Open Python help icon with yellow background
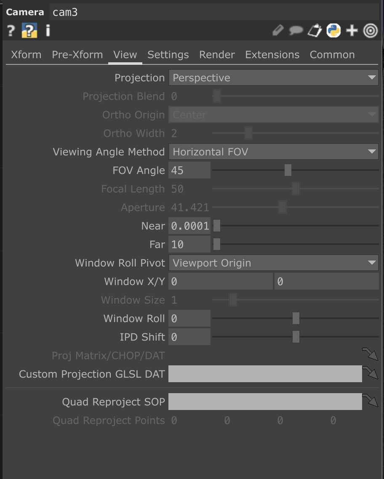This screenshot has width=384, height=479. tap(29, 31)
